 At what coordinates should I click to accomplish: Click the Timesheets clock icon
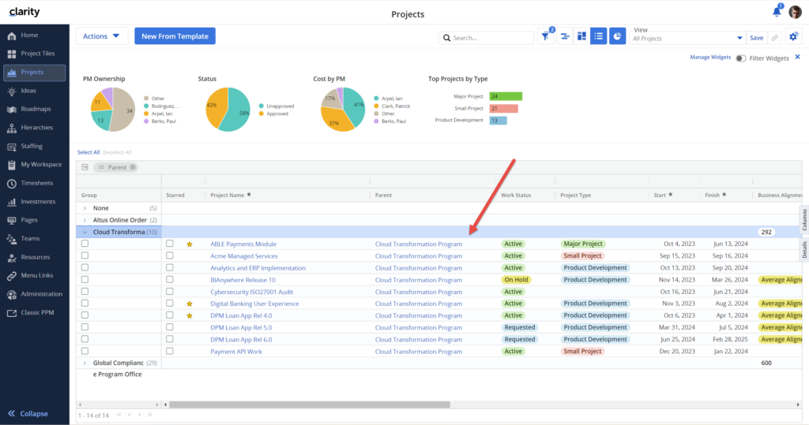[11, 184]
